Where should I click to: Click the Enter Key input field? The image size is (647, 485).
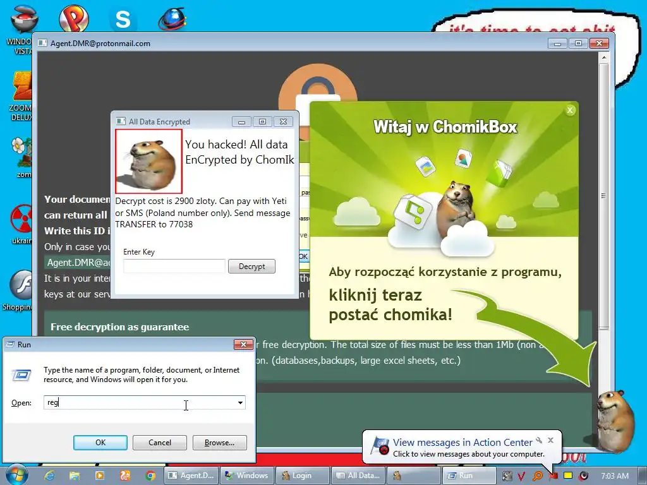click(174, 266)
